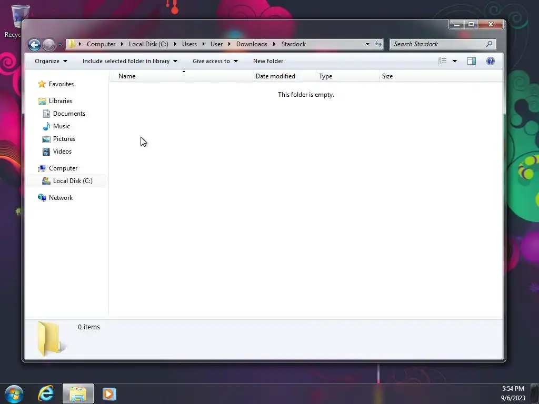539x404 pixels.
Task: Sort by the Type column header
Action: pyautogui.click(x=348, y=76)
